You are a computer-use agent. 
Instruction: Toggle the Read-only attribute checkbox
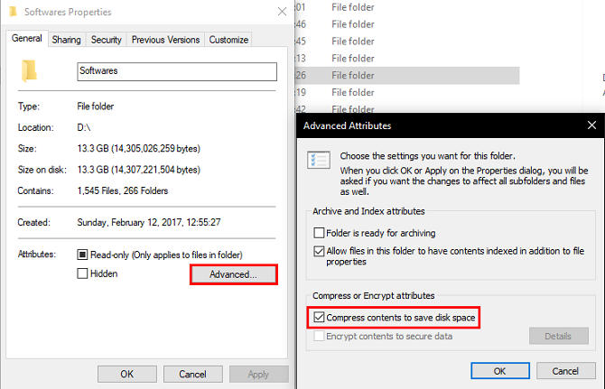click(x=82, y=255)
